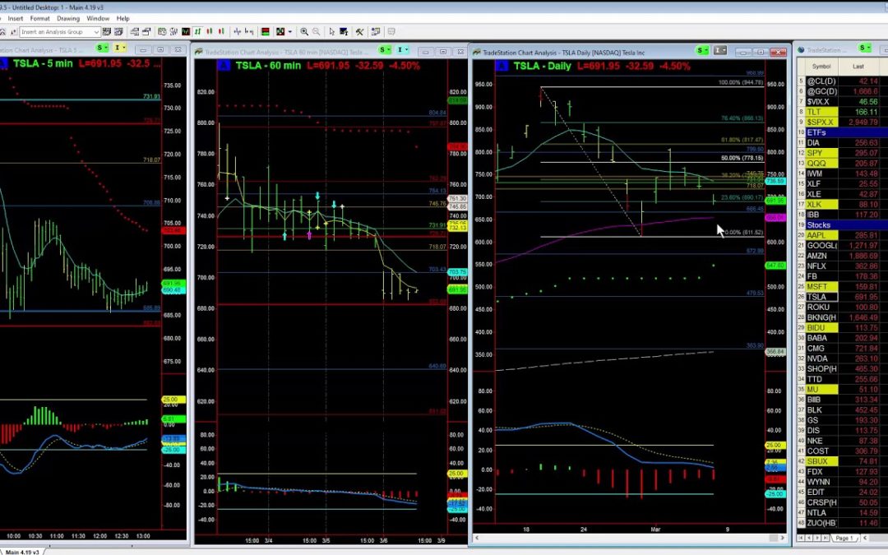Select the OHLC bar chart style icon
This screenshot has height=555, width=888.
(197, 32)
